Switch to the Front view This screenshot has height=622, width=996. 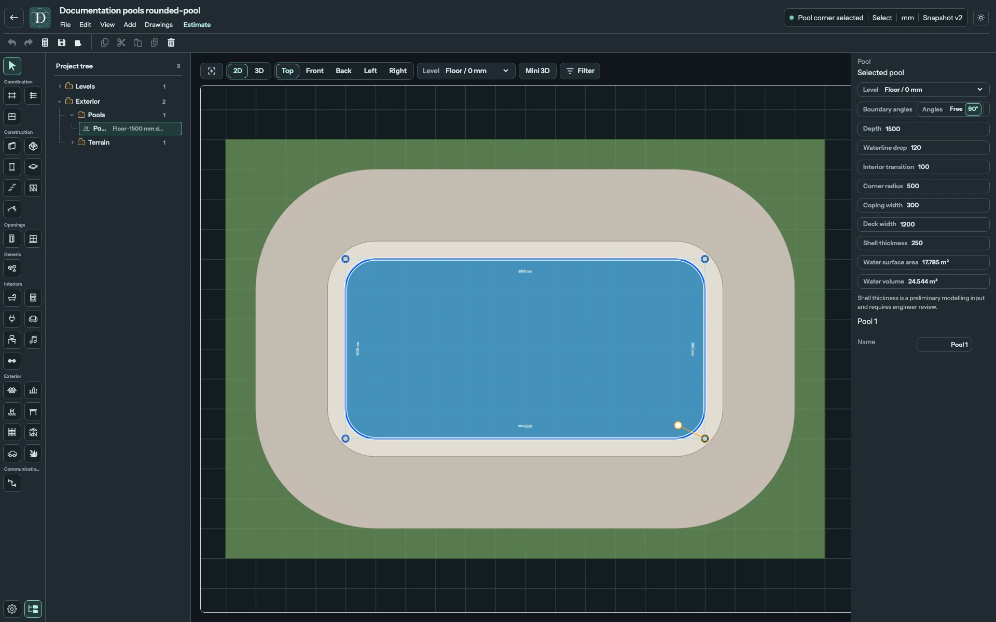pos(315,71)
